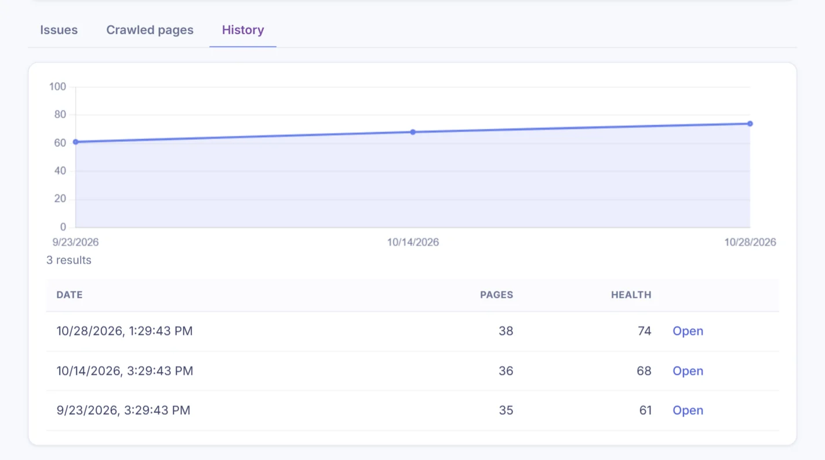825x460 pixels.
Task: Click the 10/28/2026 x-axis label
Action: (750, 242)
